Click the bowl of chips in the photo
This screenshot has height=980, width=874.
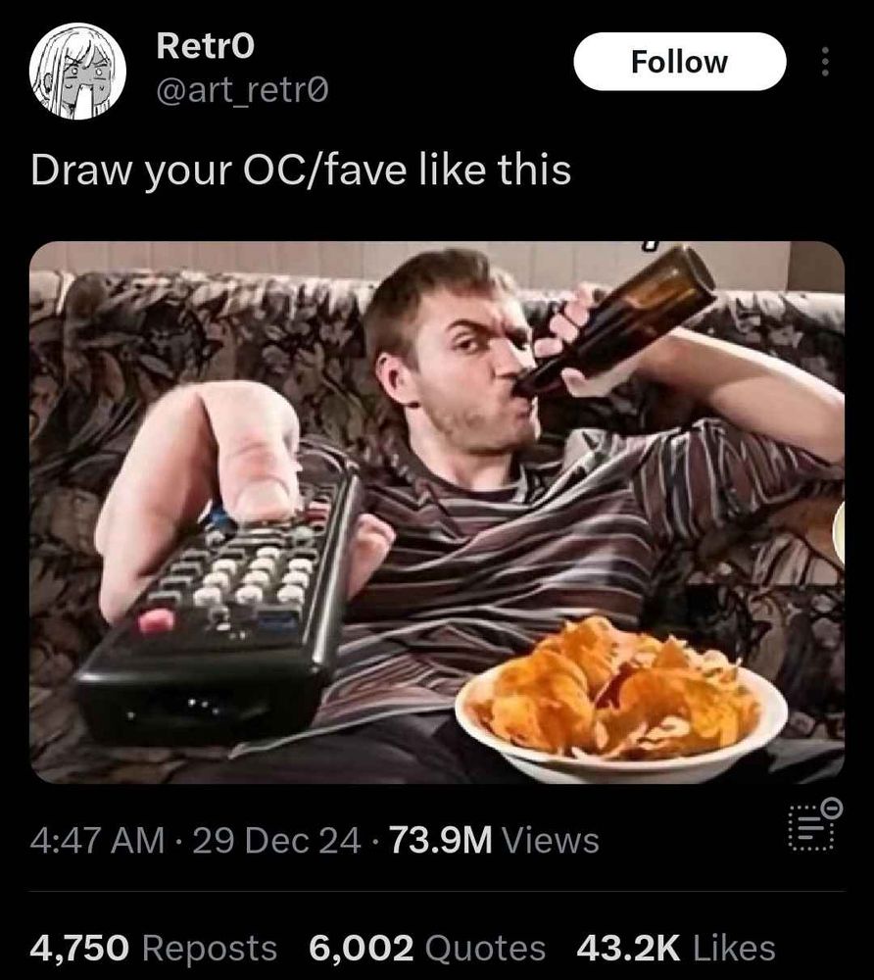[x=621, y=699]
